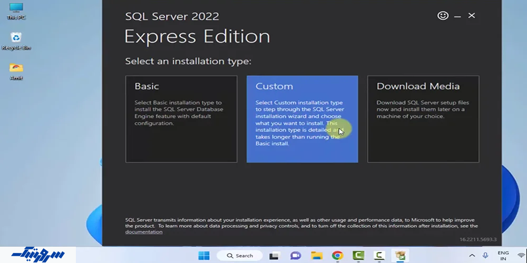Click the microphone tray icon

(485, 256)
